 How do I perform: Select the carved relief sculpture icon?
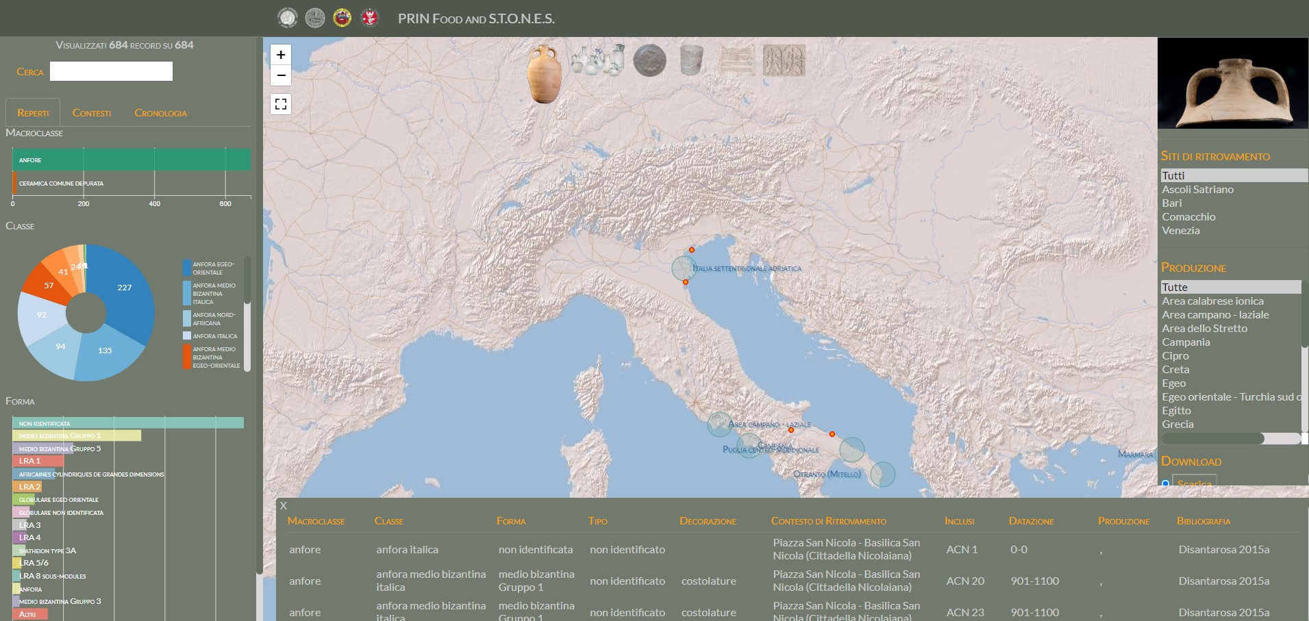point(784,60)
